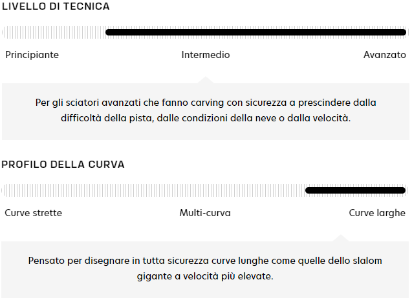Viewport: 412px width, 302px height.
Task: Select the Principiante level label
Action: point(32,55)
